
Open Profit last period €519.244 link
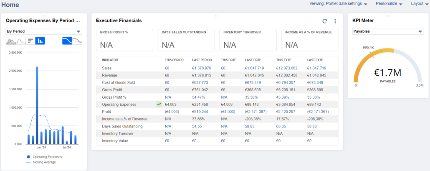click(x=200, y=112)
